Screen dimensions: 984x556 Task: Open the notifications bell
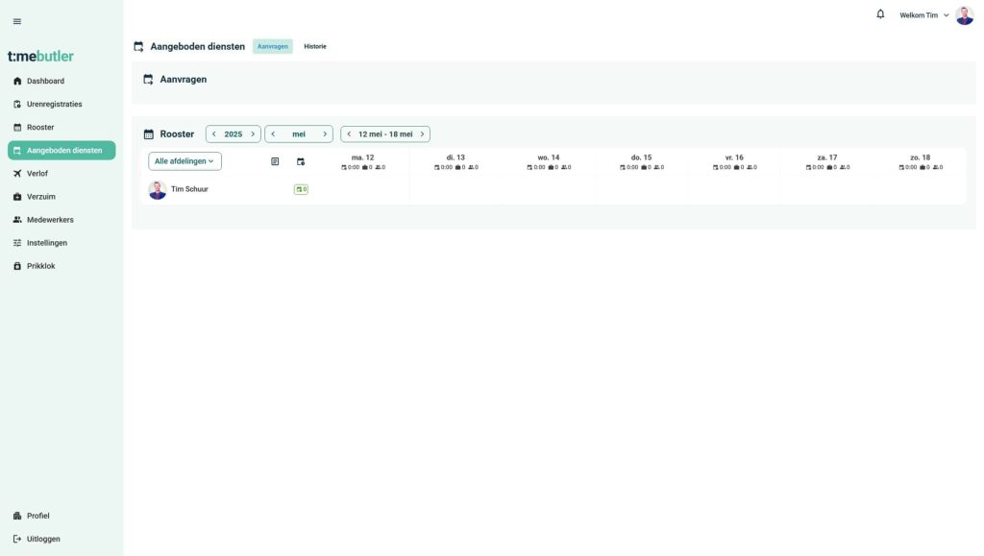pos(880,14)
